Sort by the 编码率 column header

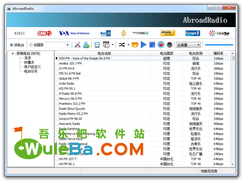tap(218, 53)
